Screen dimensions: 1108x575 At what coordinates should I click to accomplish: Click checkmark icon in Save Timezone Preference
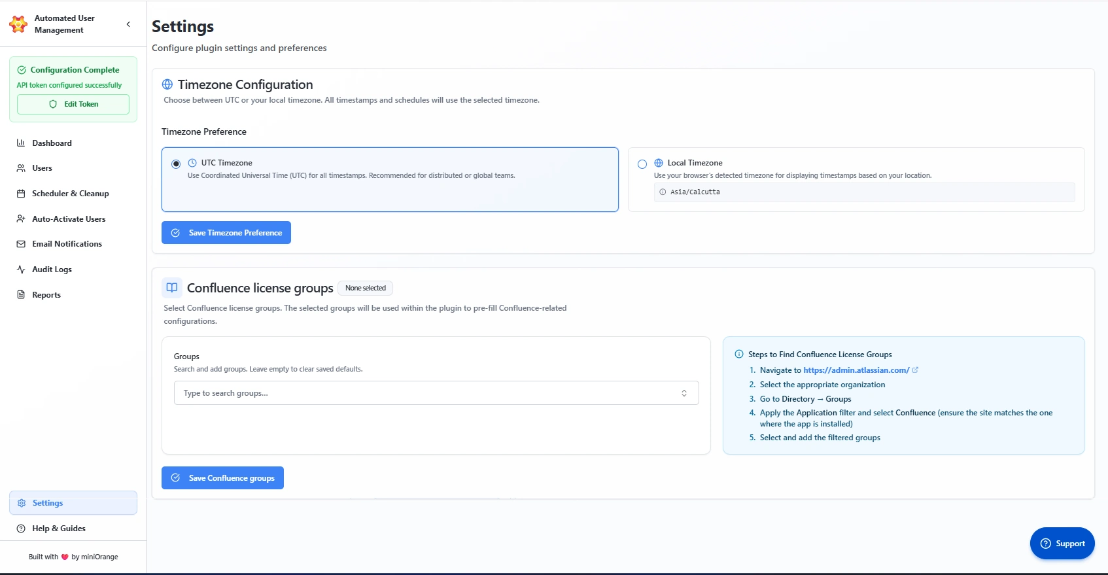(x=175, y=233)
